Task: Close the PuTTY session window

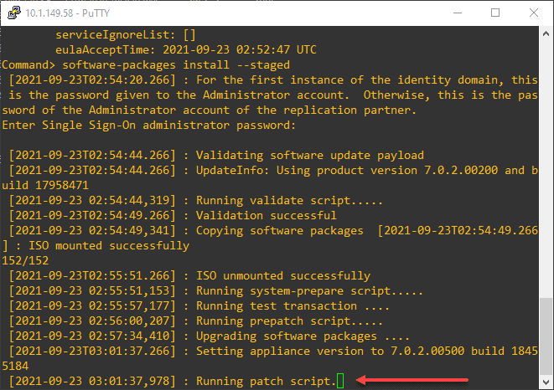Action: click(x=534, y=13)
